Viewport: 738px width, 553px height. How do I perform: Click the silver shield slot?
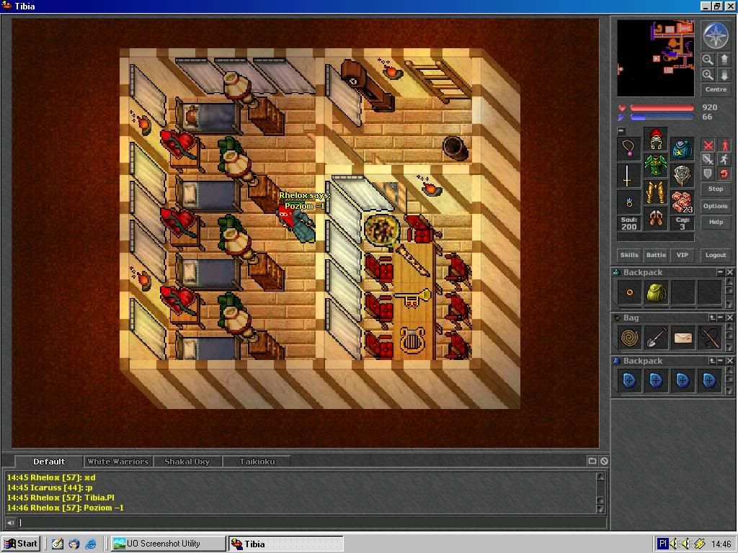click(x=682, y=176)
